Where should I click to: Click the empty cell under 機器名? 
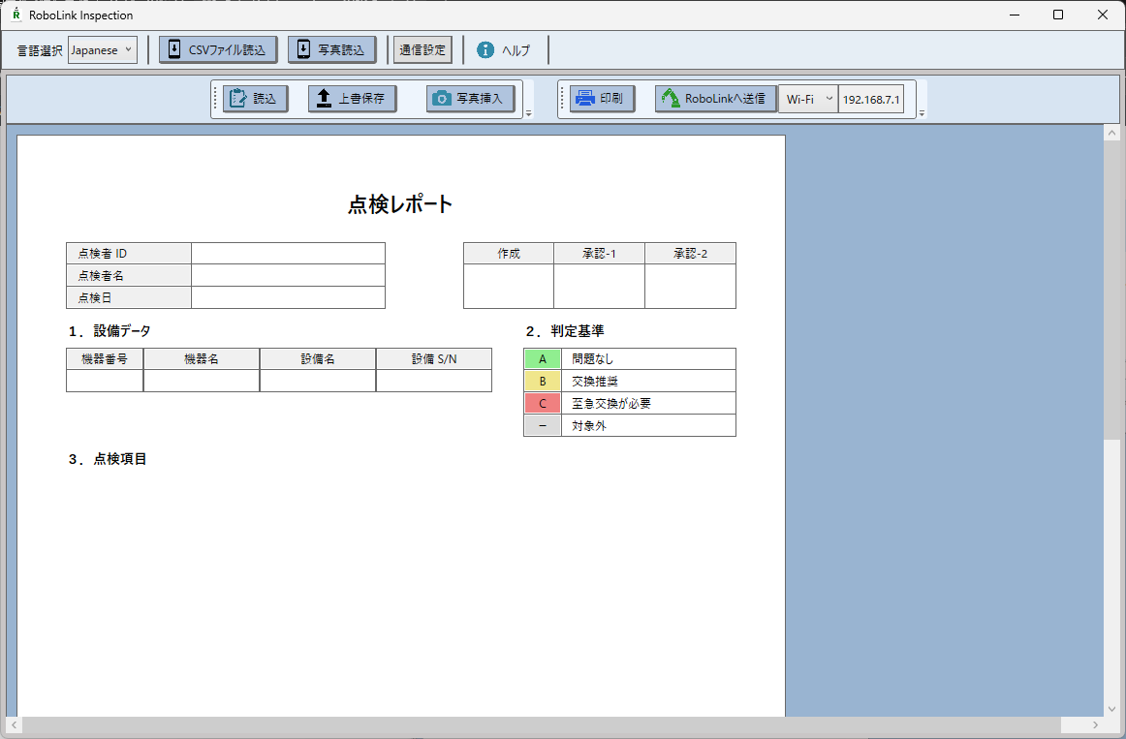point(202,381)
